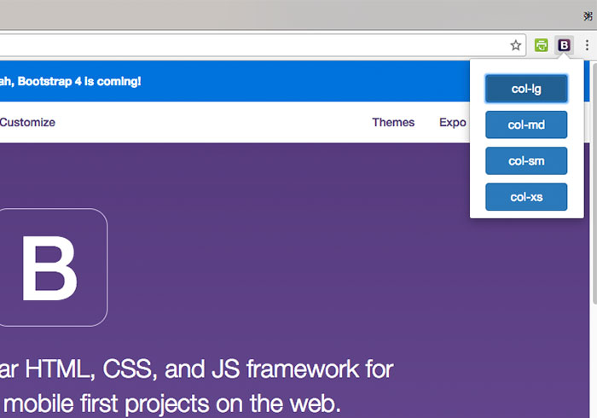Image resolution: width=597 pixels, height=418 pixels.
Task: Click the 'mobile first projects on the web.' text
Action: 171,403
